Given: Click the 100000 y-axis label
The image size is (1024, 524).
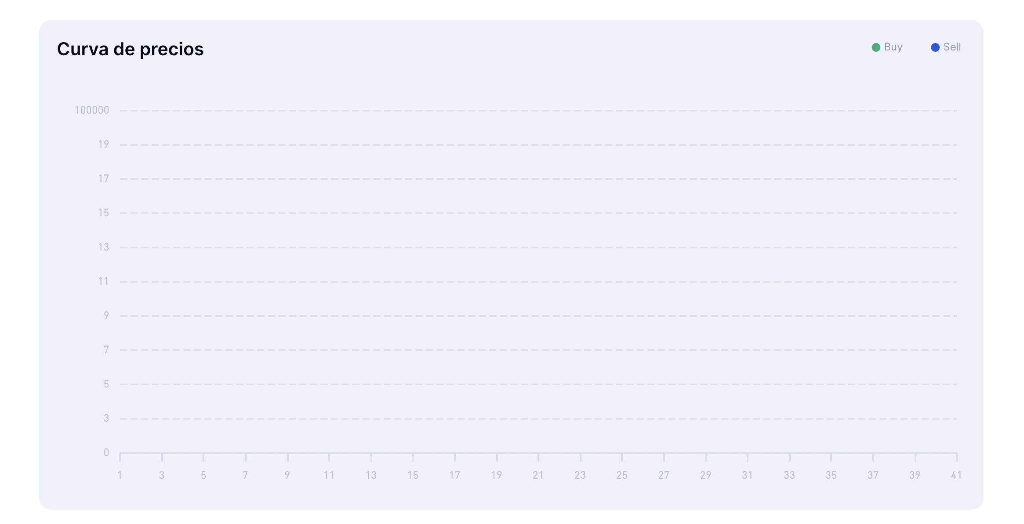Looking at the screenshot, I should click(x=92, y=110).
